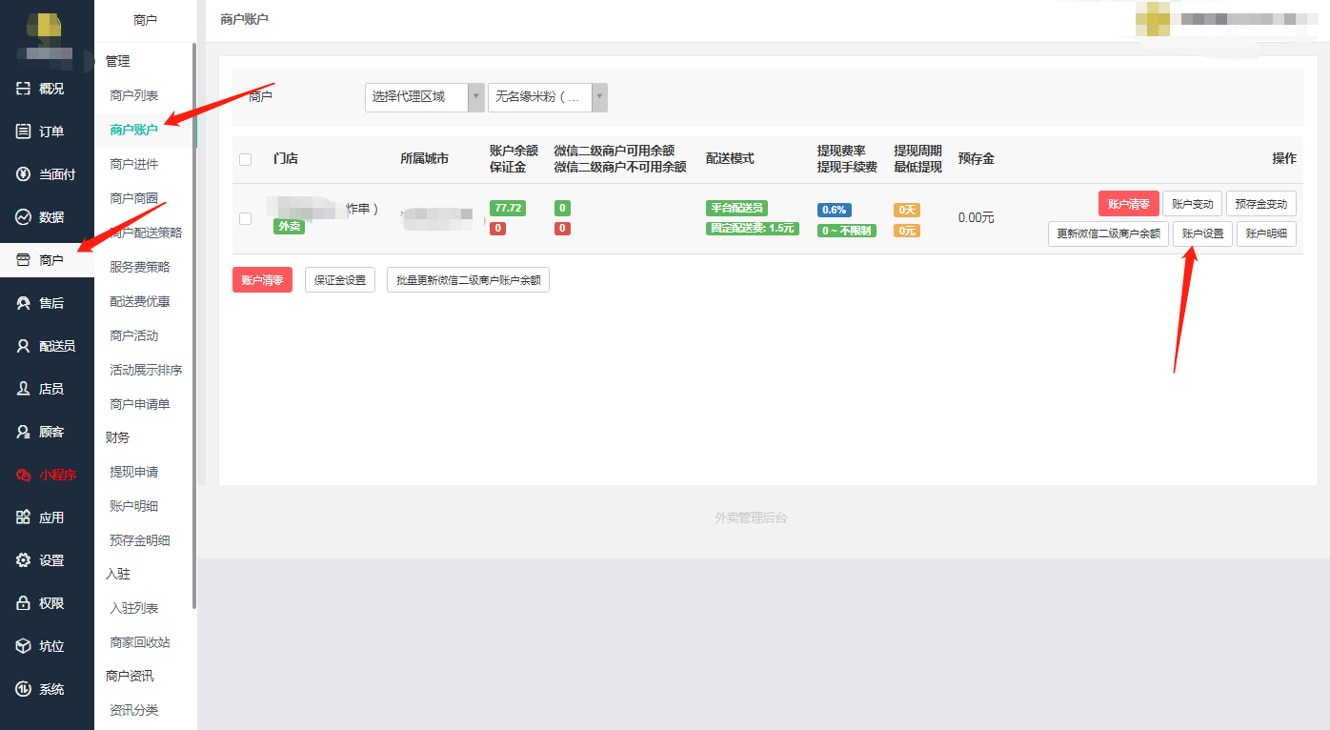Tick the checkbox for the 外卖 store row

click(246, 218)
